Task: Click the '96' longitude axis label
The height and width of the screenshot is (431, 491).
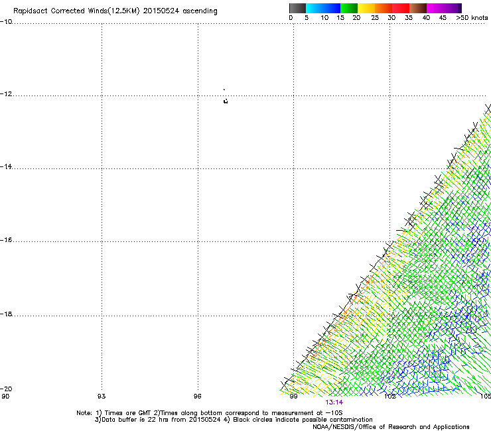Action: tap(197, 397)
